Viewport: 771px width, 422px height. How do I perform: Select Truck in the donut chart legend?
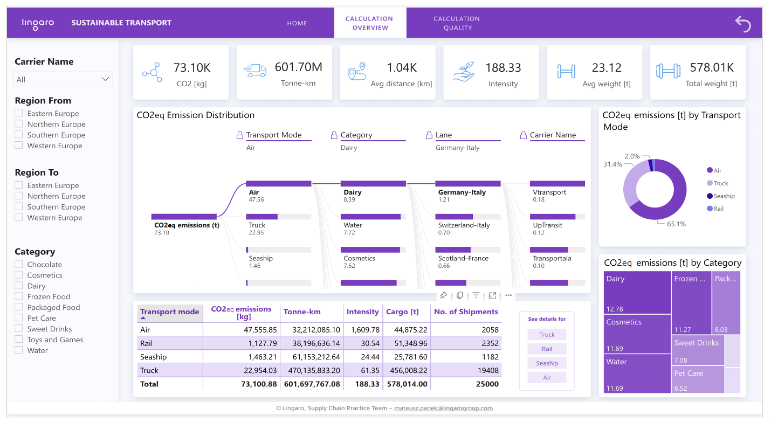pos(717,183)
